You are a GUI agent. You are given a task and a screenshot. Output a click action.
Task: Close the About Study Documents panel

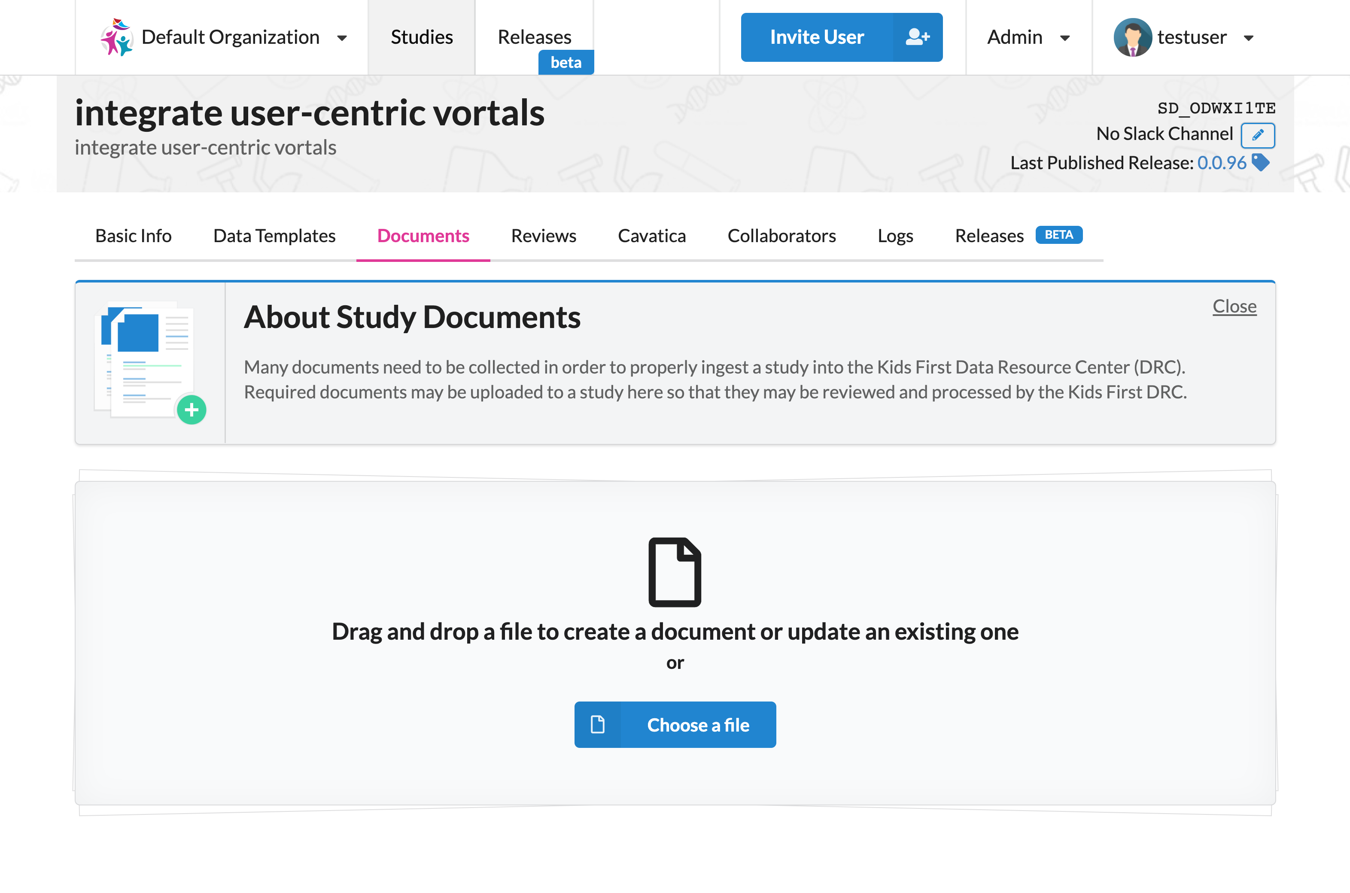coord(1234,306)
